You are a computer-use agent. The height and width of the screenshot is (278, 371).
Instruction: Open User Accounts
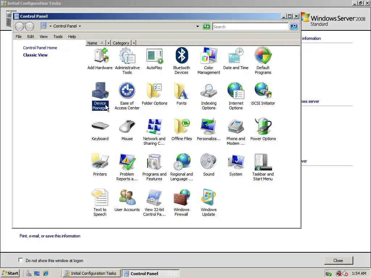point(127,201)
